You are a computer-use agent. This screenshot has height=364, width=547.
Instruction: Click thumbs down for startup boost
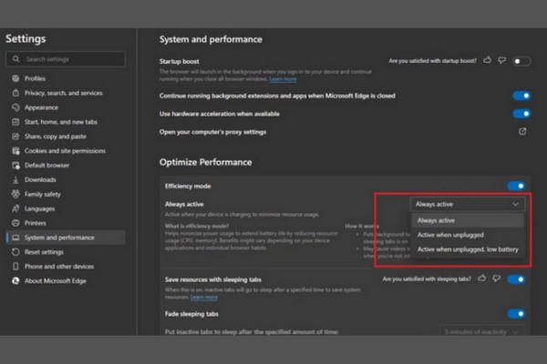tap(501, 60)
